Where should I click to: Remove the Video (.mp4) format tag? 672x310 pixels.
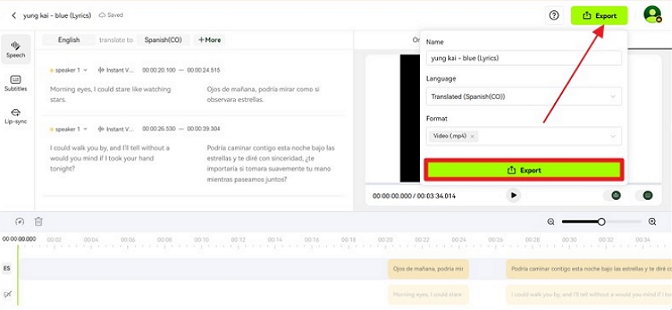pos(472,136)
